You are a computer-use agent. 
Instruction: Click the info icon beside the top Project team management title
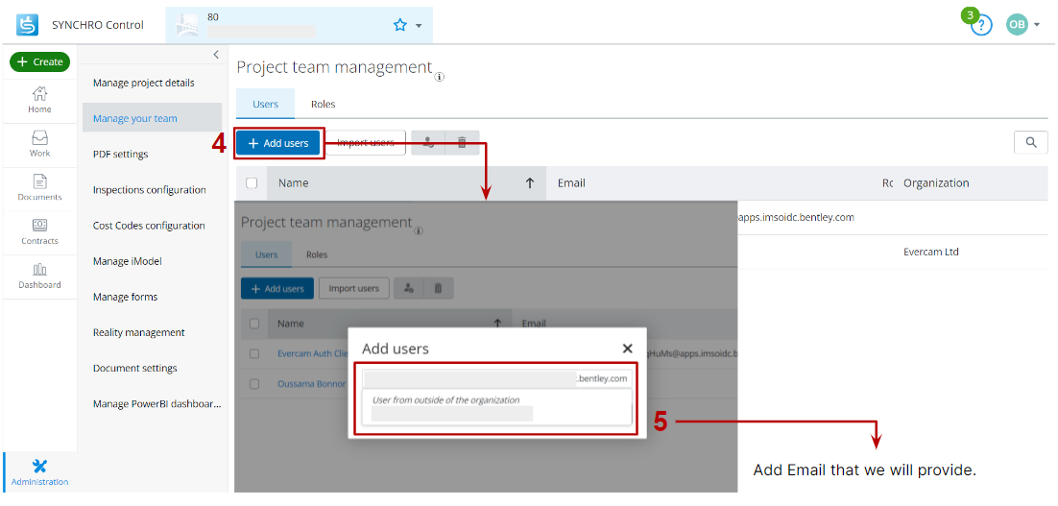pyautogui.click(x=440, y=76)
